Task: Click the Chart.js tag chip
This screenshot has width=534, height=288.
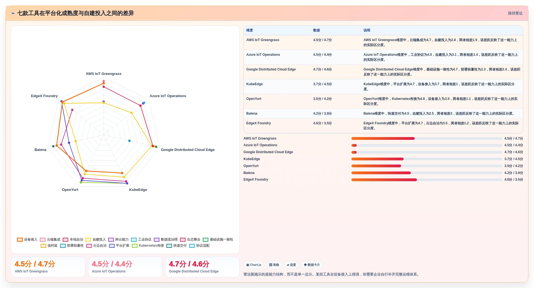Action: coord(254,265)
